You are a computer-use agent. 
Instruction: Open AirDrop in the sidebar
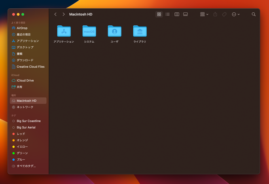tap(28, 28)
